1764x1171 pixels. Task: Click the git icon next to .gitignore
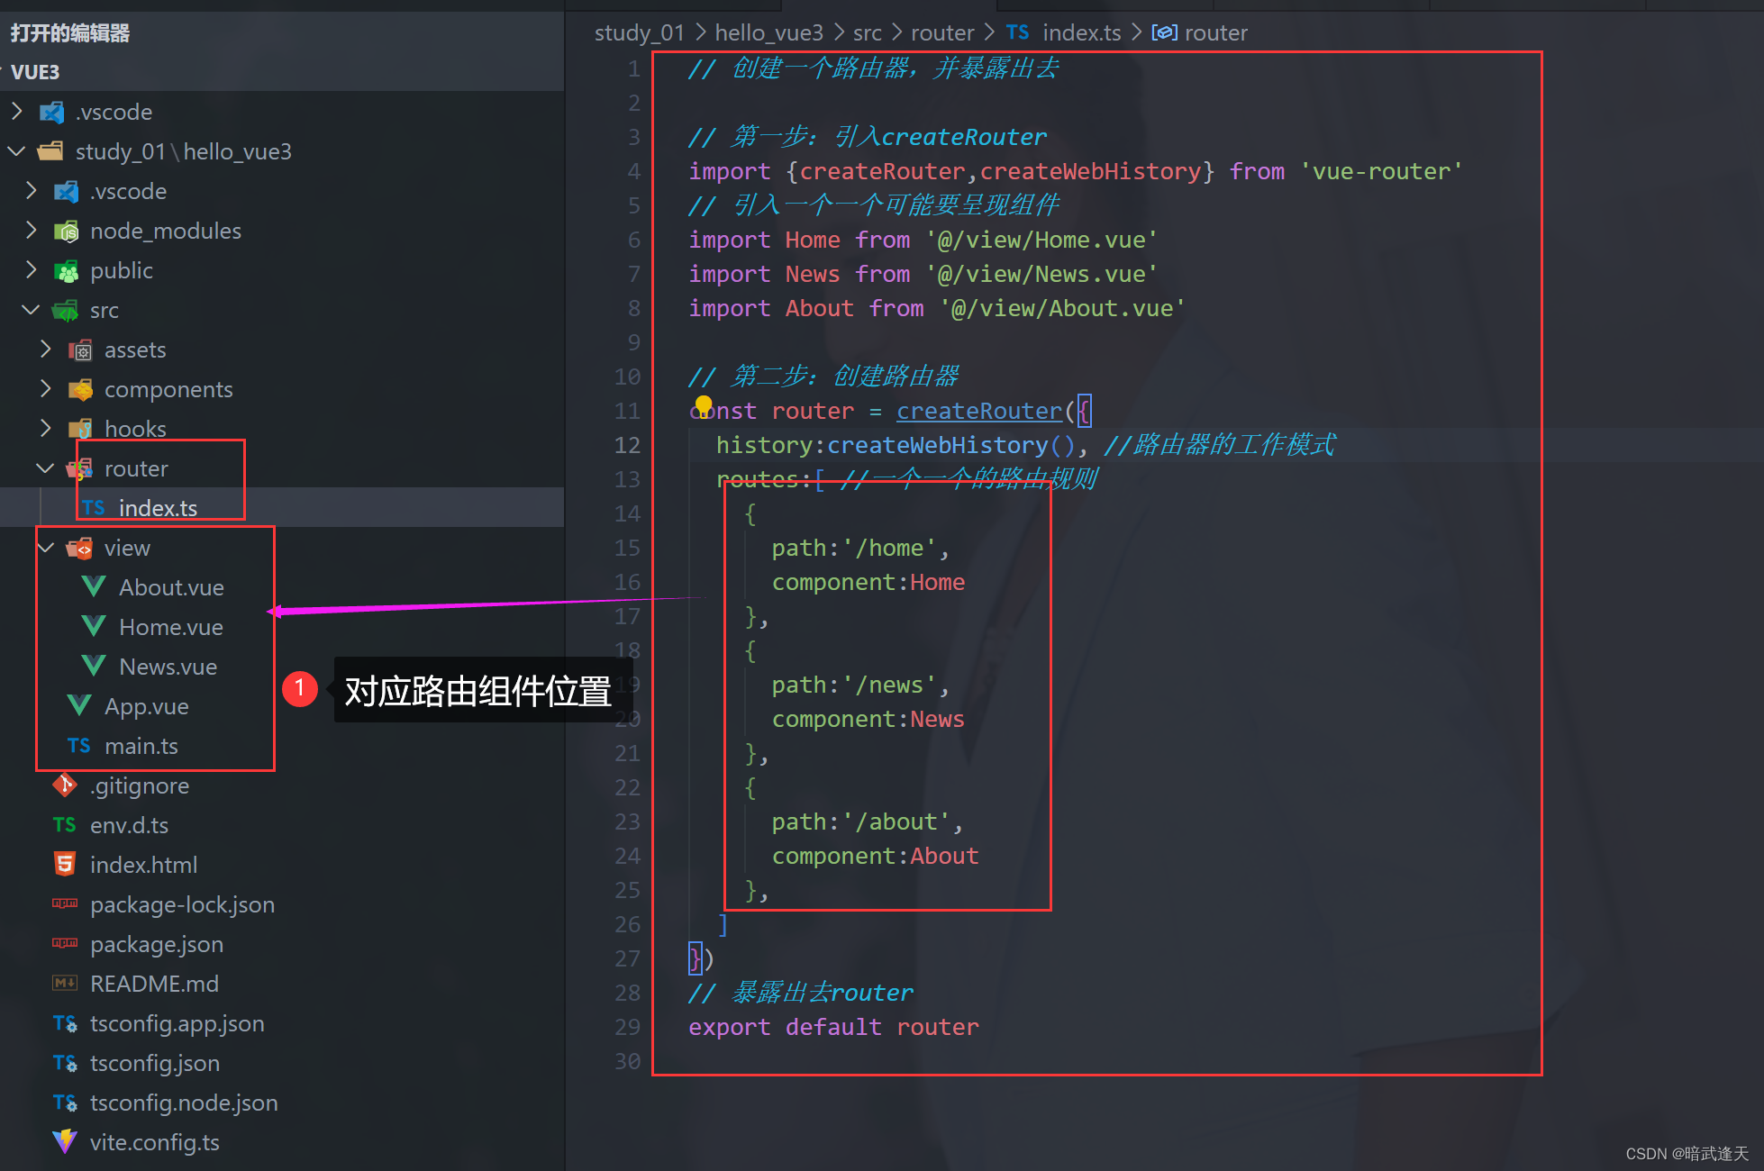click(x=65, y=785)
